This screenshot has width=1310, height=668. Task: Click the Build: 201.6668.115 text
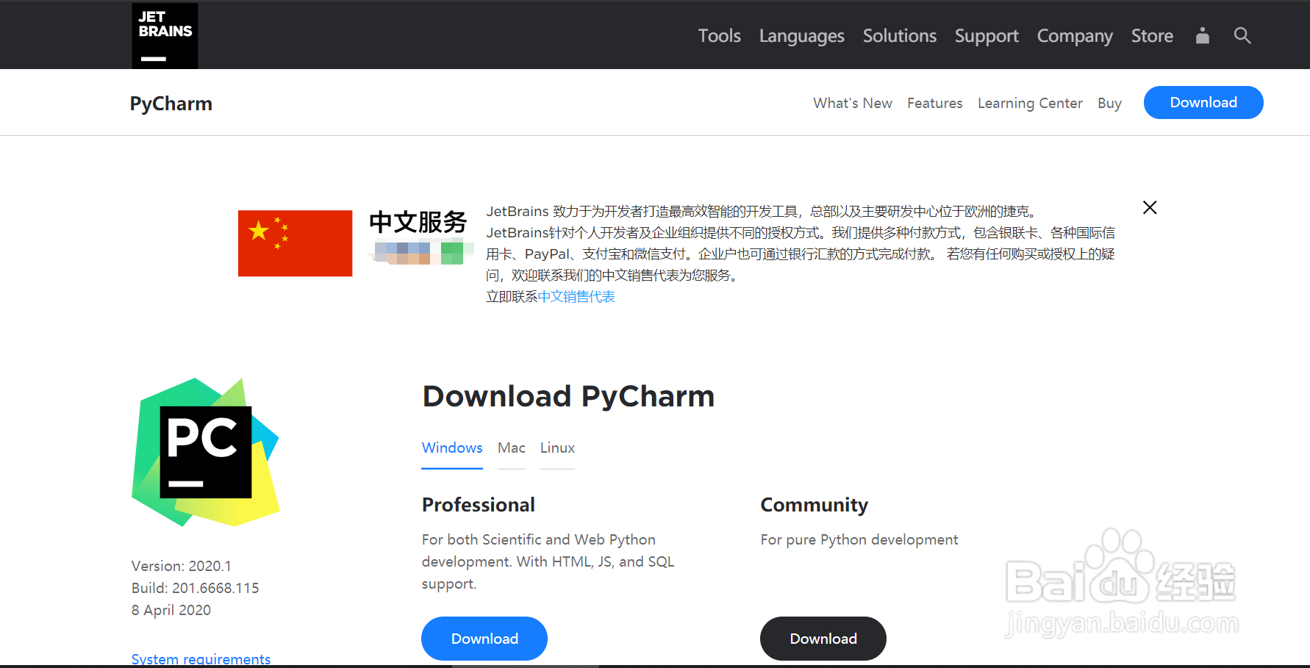click(196, 588)
